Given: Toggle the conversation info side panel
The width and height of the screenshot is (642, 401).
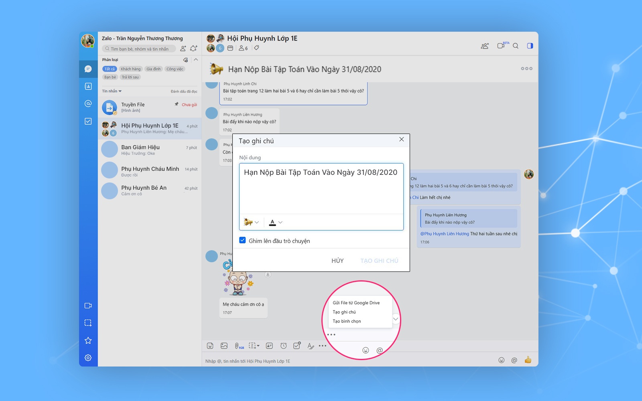Looking at the screenshot, I should (x=530, y=46).
